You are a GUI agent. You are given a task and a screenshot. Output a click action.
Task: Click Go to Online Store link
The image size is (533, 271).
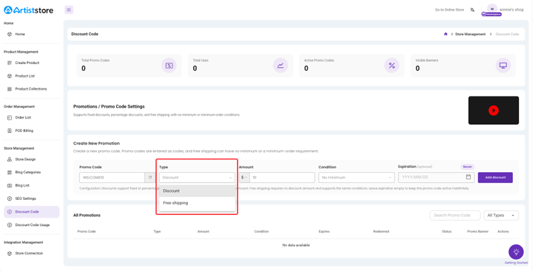tap(449, 10)
